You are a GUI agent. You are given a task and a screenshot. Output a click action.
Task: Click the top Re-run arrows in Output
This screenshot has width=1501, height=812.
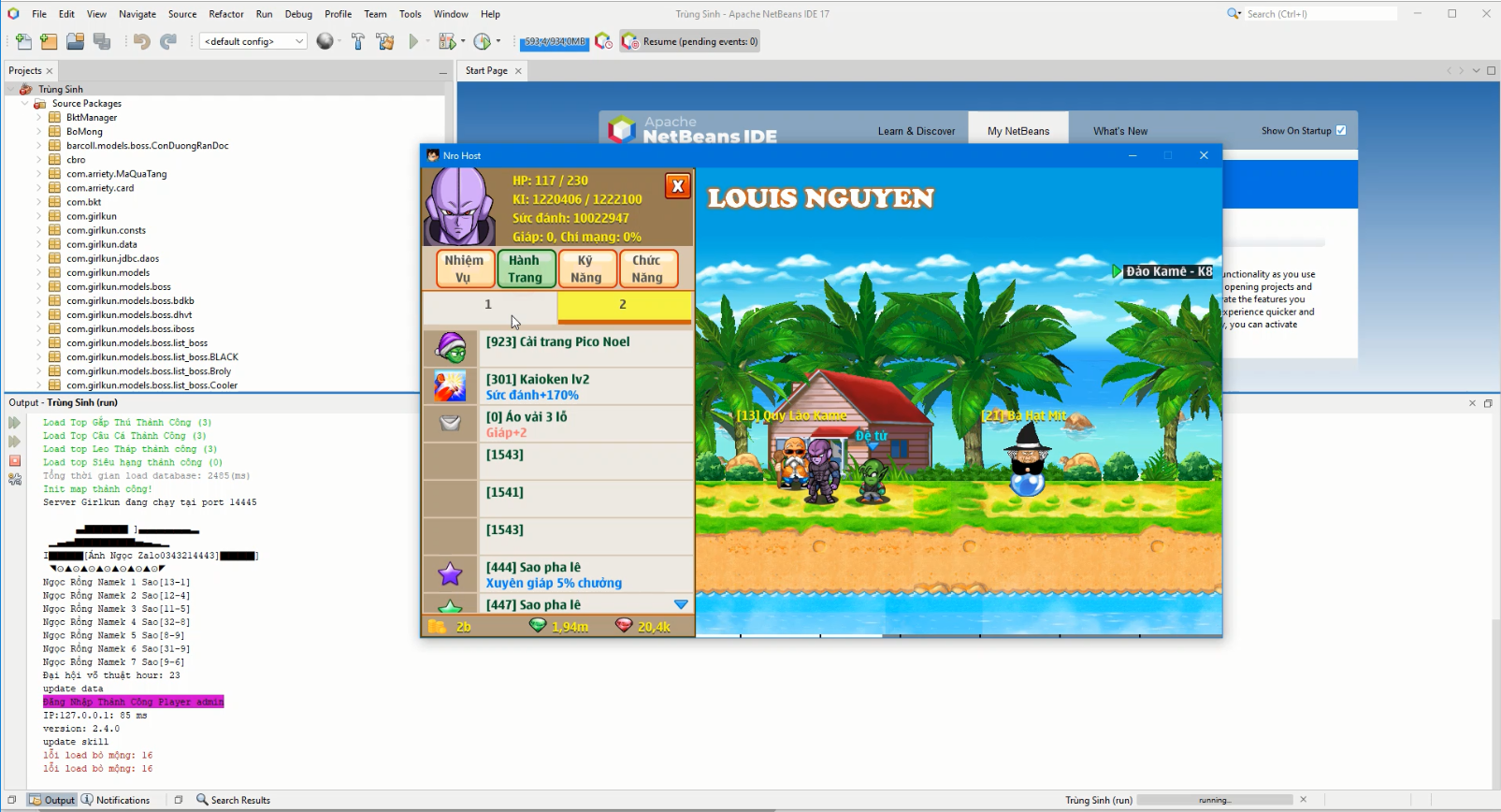[14, 423]
